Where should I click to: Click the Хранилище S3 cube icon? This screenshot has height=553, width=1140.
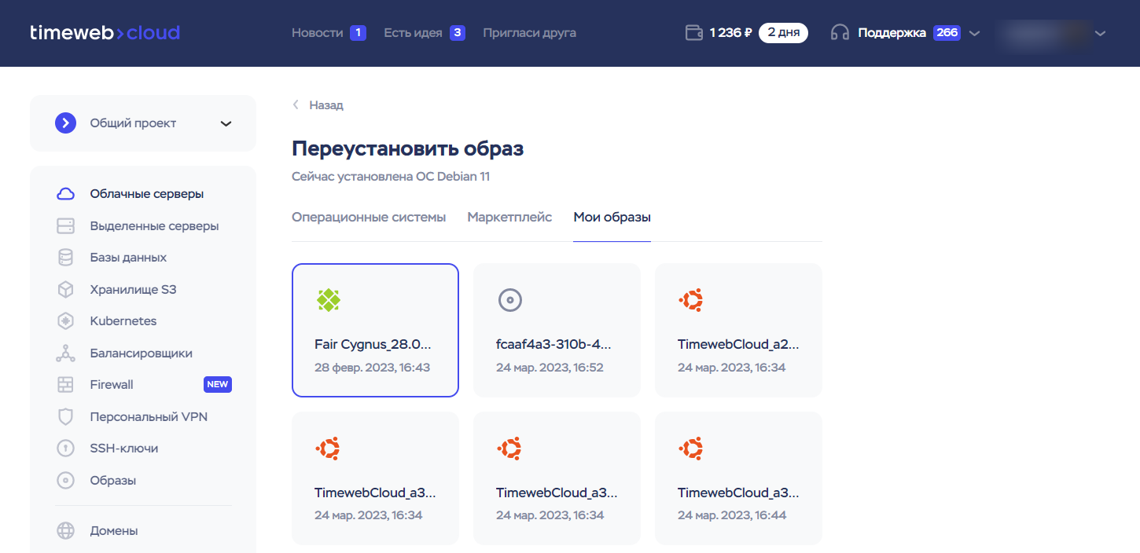tap(65, 290)
